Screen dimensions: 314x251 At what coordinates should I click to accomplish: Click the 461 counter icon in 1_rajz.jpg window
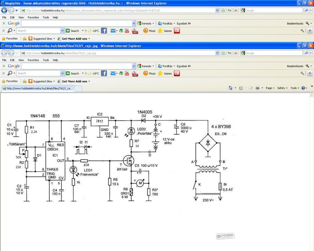click(x=135, y=74)
